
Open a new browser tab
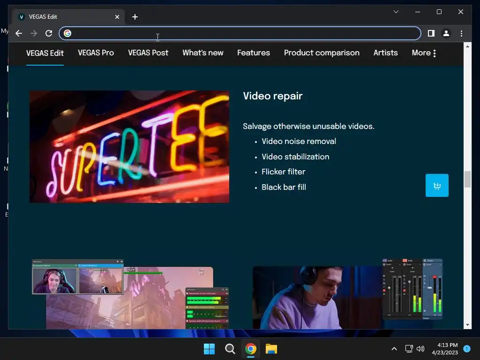click(x=135, y=17)
